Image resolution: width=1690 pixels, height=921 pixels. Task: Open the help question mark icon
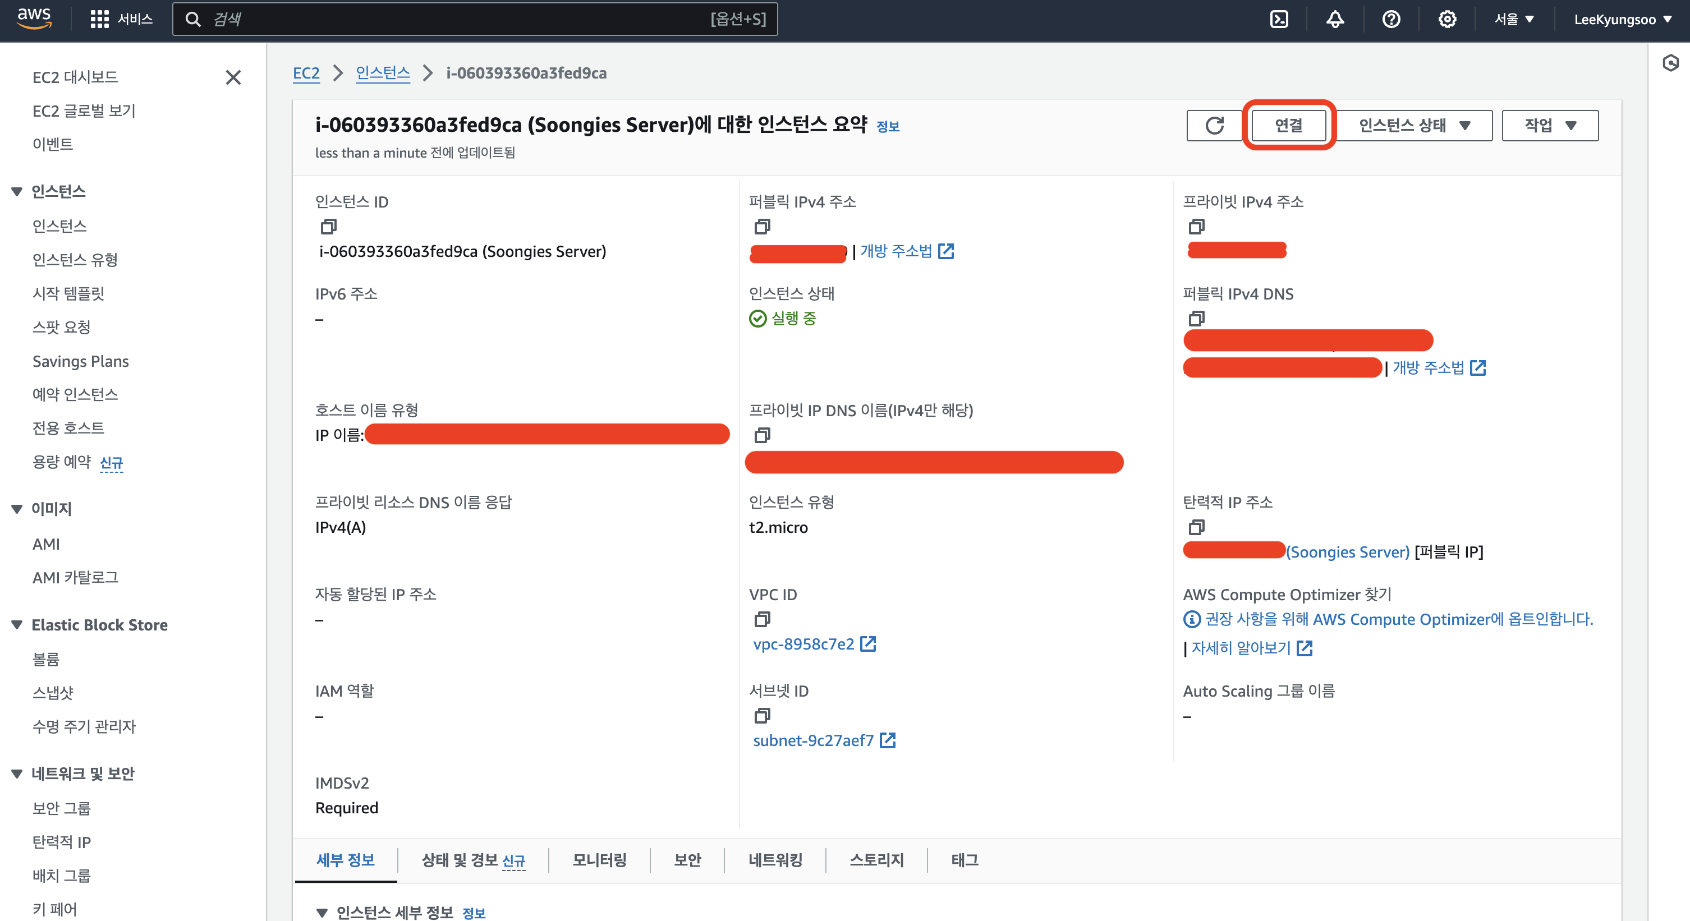tap(1391, 19)
